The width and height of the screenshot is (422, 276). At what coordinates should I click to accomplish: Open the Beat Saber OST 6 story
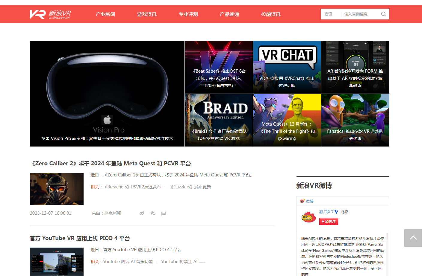219,67
